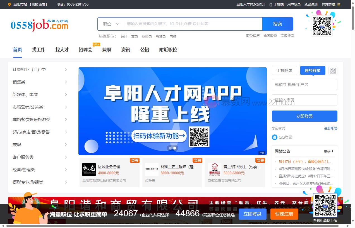Click the QR code scan login icon
The height and width of the screenshot is (228, 355).
tap(333, 70)
